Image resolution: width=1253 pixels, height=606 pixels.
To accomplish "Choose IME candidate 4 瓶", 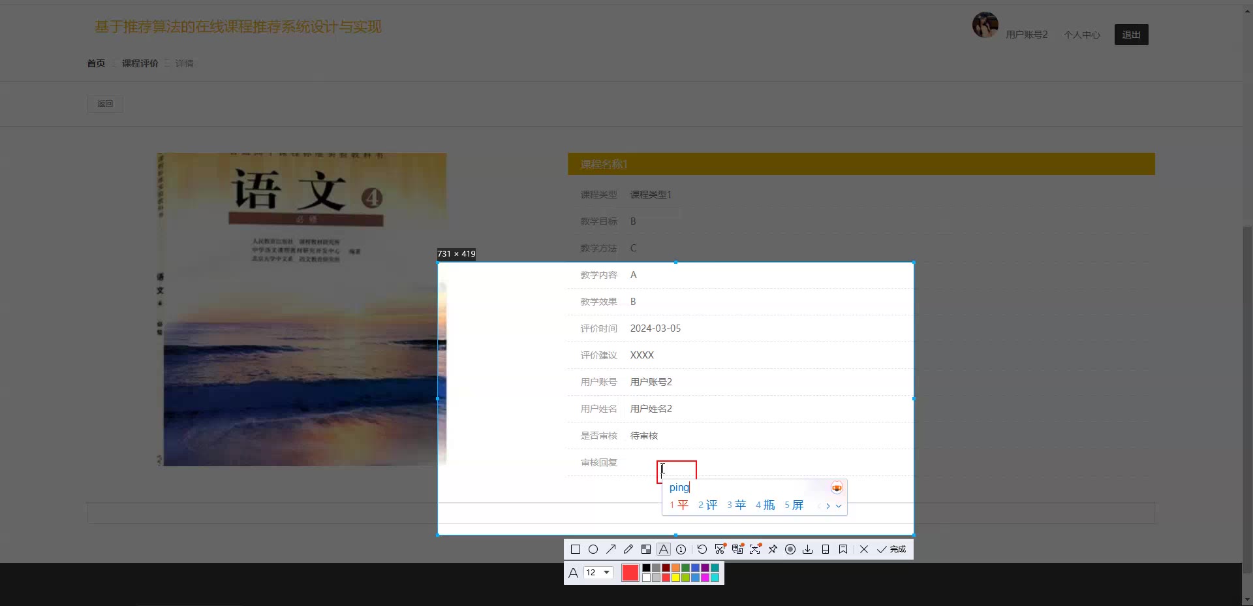I will [765, 505].
